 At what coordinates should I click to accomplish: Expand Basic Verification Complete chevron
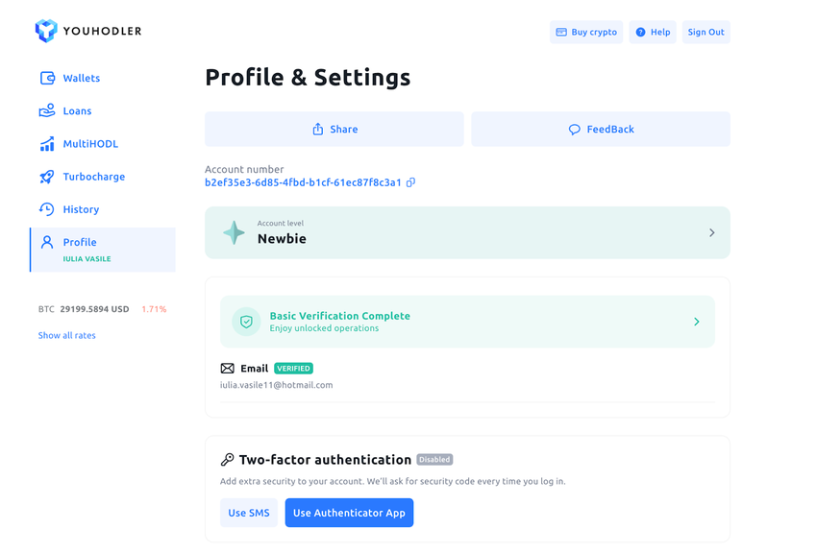coord(697,322)
